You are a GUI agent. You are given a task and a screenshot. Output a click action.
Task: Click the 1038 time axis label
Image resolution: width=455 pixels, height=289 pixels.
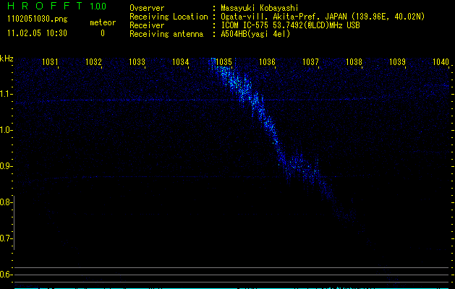pyautogui.click(x=354, y=61)
